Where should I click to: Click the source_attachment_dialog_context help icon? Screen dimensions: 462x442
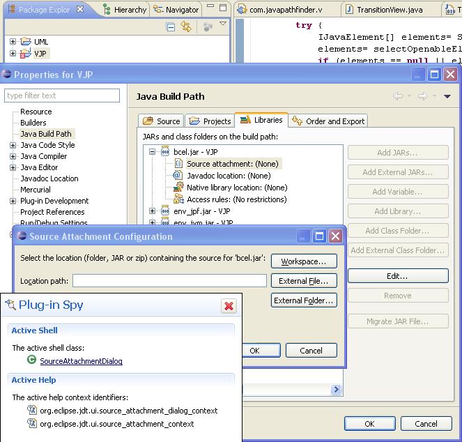[31, 411]
